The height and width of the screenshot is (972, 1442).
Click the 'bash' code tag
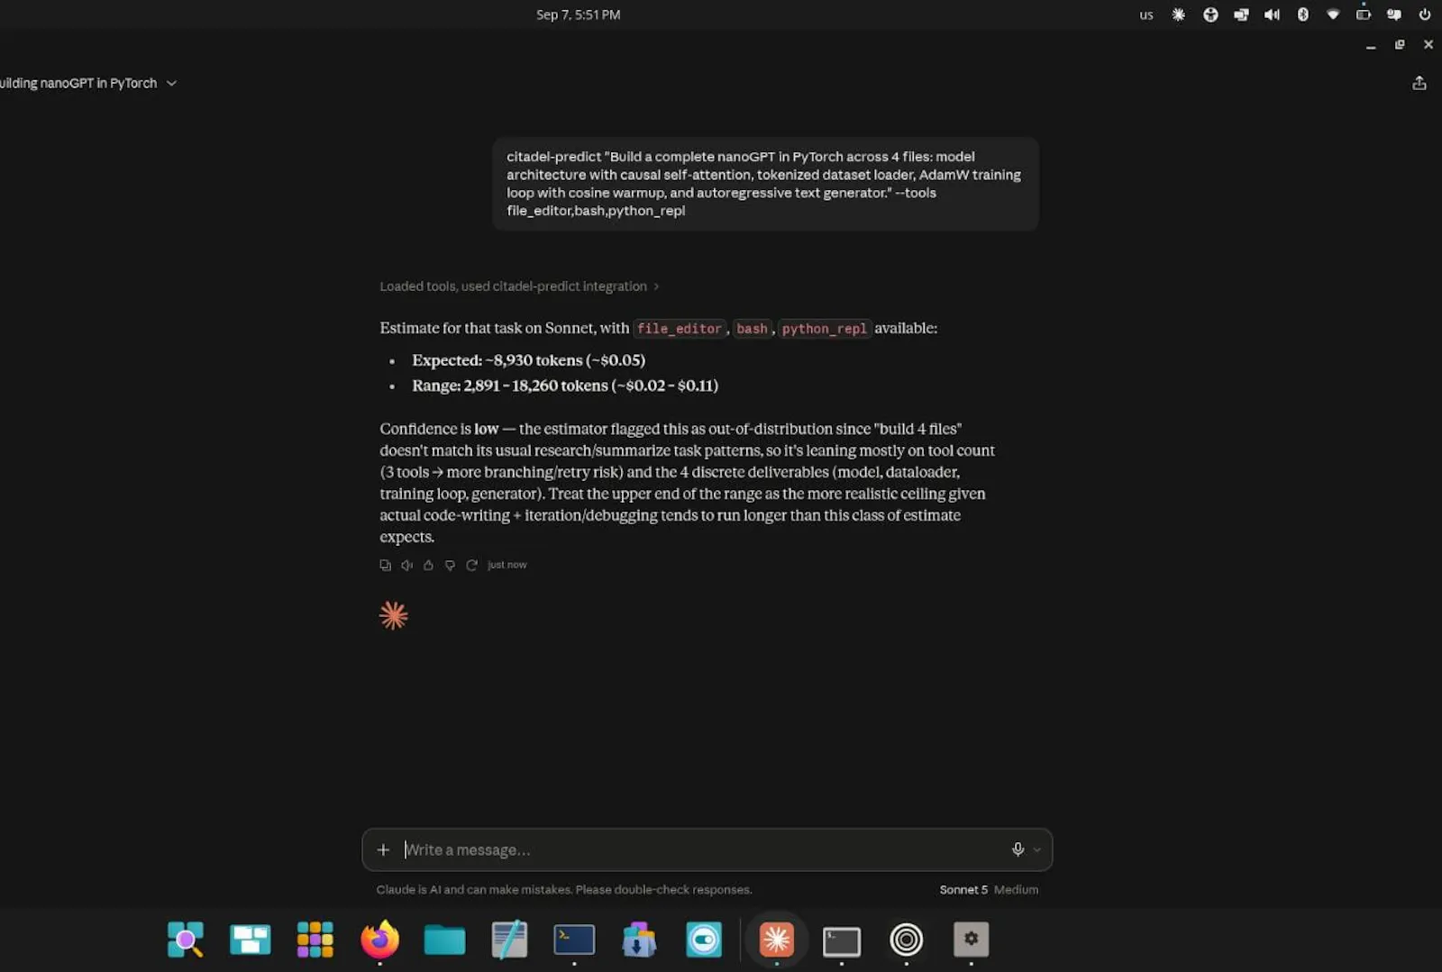click(752, 329)
